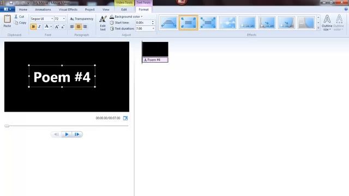
Task: Click the Video Tools contextual header
Action: [x=124, y=3]
